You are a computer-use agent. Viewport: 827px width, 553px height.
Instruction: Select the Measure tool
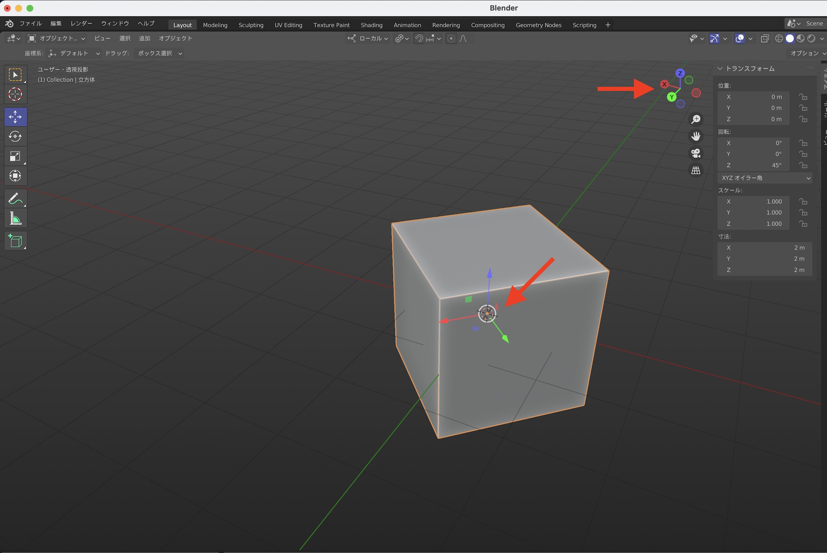pos(15,219)
